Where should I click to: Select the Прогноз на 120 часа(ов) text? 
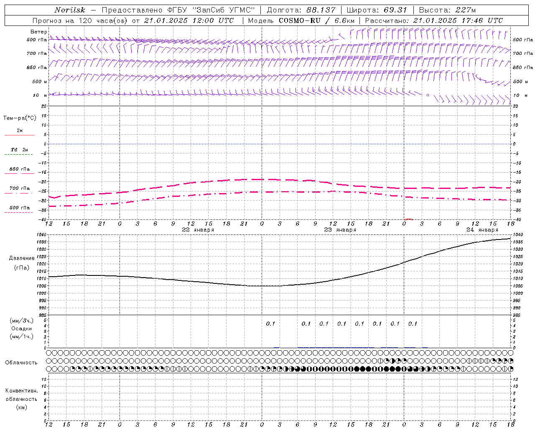79,20
